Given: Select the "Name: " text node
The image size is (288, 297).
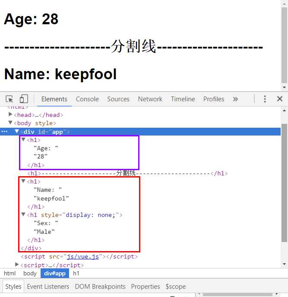Looking at the screenshot, I should point(47,190).
